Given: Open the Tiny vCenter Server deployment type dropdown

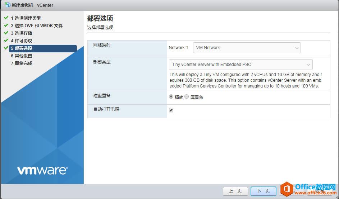Looking at the screenshot, I should (x=240, y=65).
